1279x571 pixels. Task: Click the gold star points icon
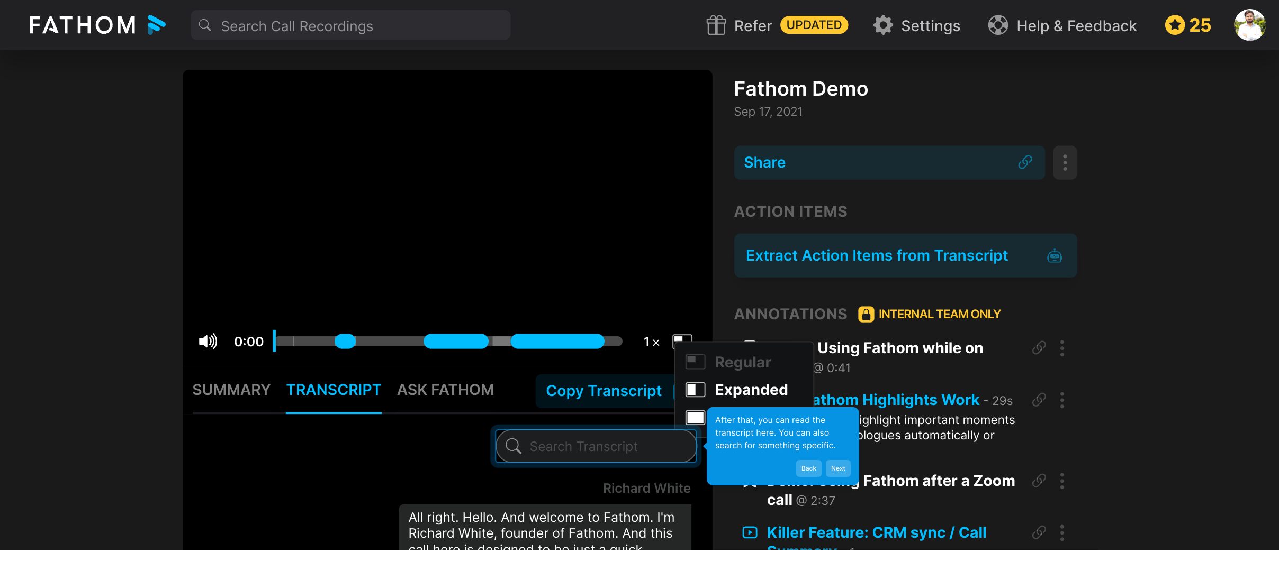click(1175, 25)
